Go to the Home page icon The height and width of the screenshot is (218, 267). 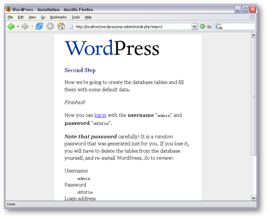61,26
